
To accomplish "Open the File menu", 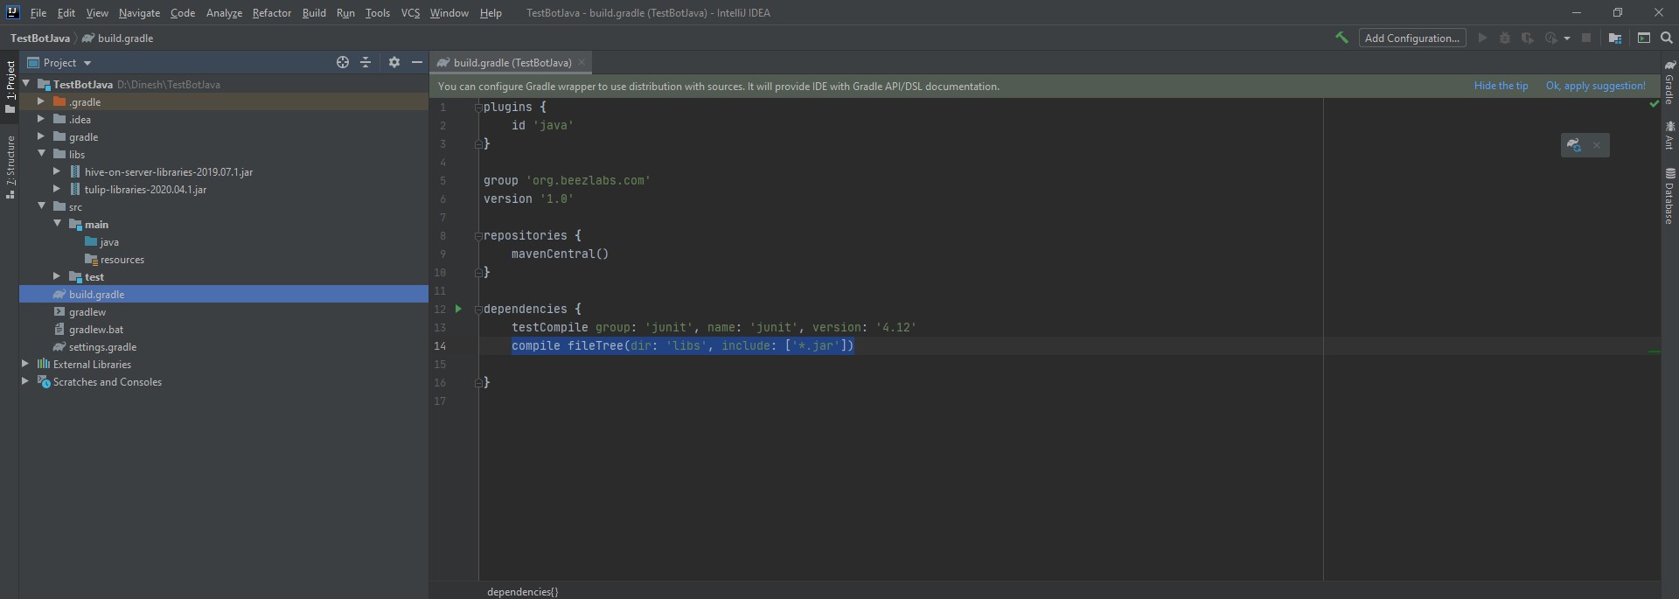I will [x=38, y=12].
